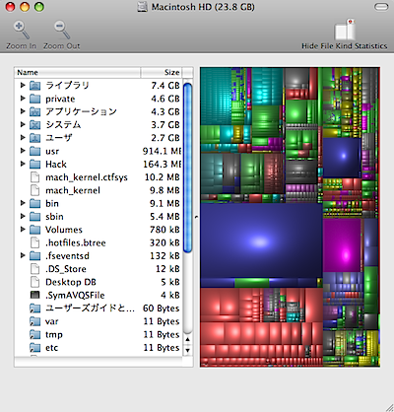Expand the アプリケーション folder disclosure triangle
This screenshot has height=412, width=394.
[x=23, y=111]
